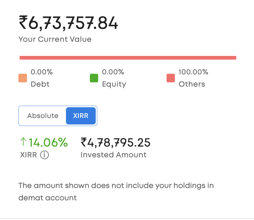Screen dimensions: 254x220
Task: Select the XIRR returns toggle
Action: pos(81,116)
